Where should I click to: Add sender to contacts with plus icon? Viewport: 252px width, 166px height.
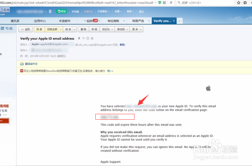click(72, 44)
